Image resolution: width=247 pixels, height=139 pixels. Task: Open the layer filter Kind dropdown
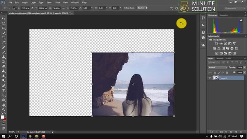(214, 63)
